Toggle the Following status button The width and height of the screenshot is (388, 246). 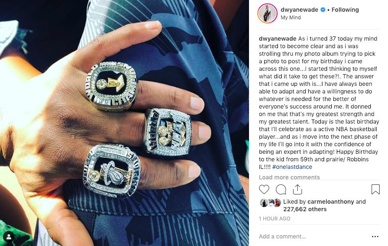(x=345, y=10)
